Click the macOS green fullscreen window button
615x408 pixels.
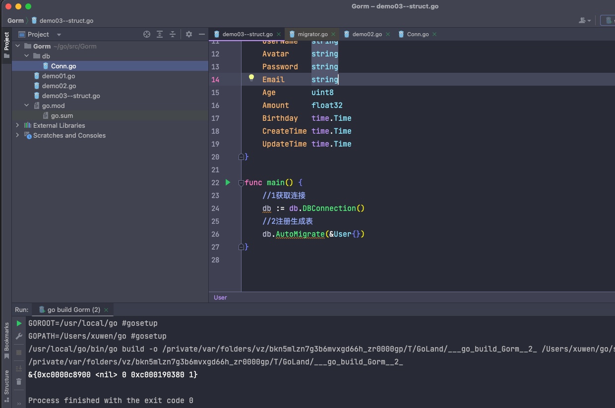28,6
